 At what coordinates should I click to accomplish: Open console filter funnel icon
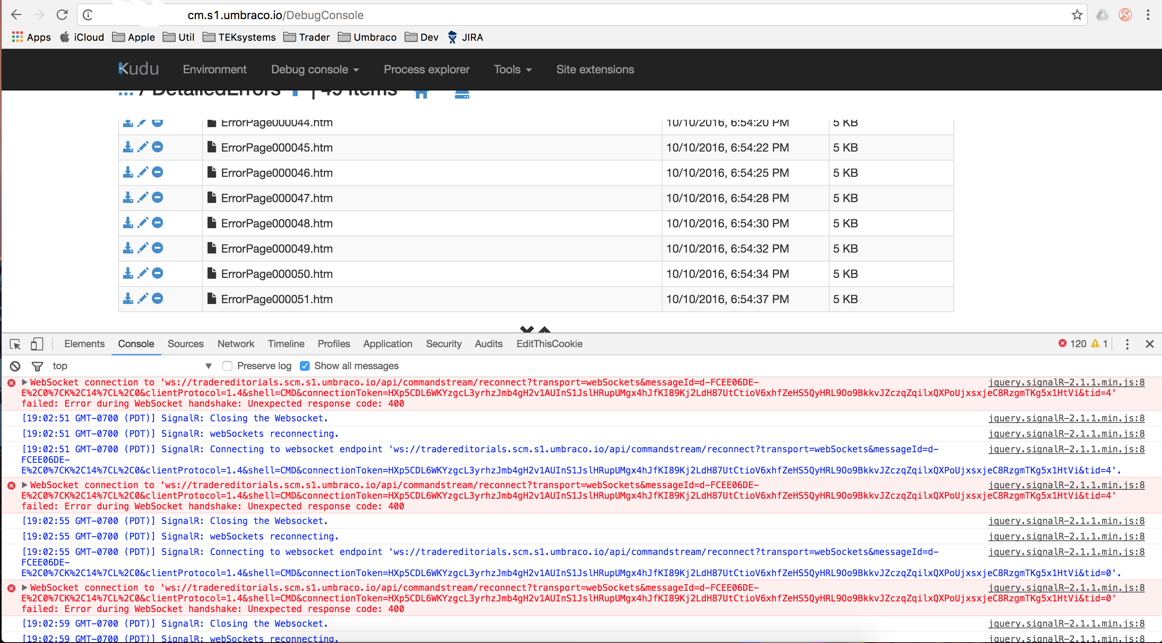pyautogui.click(x=37, y=366)
